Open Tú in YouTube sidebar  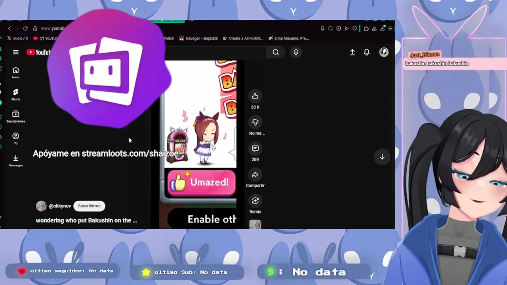(15, 139)
